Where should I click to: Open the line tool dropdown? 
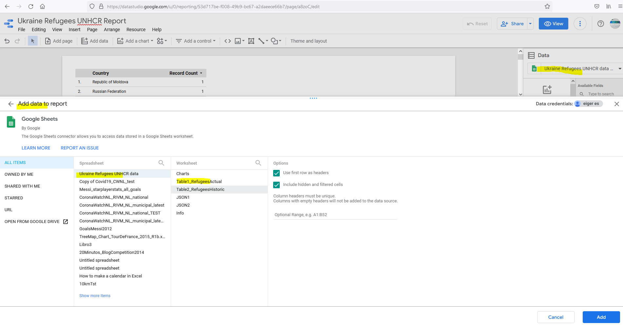coord(263,41)
